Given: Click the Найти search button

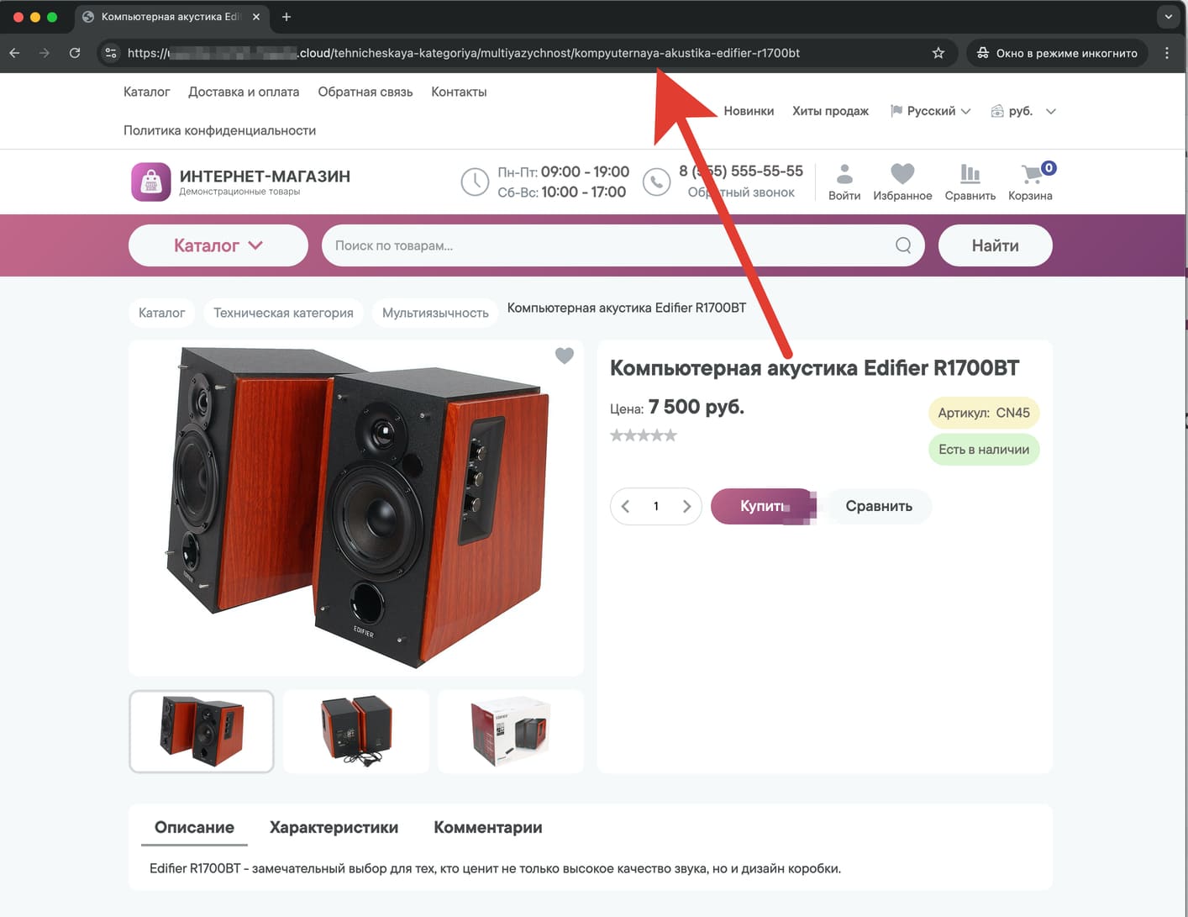Looking at the screenshot, I should point(995,245).
